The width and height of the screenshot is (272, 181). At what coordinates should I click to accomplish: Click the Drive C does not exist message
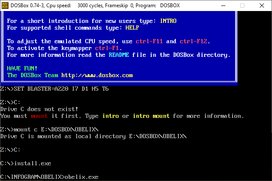tap(36, 109)
